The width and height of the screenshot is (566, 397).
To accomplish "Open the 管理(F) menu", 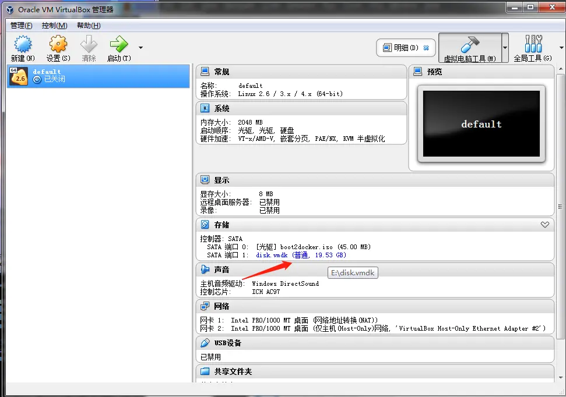I will (22, 26).
